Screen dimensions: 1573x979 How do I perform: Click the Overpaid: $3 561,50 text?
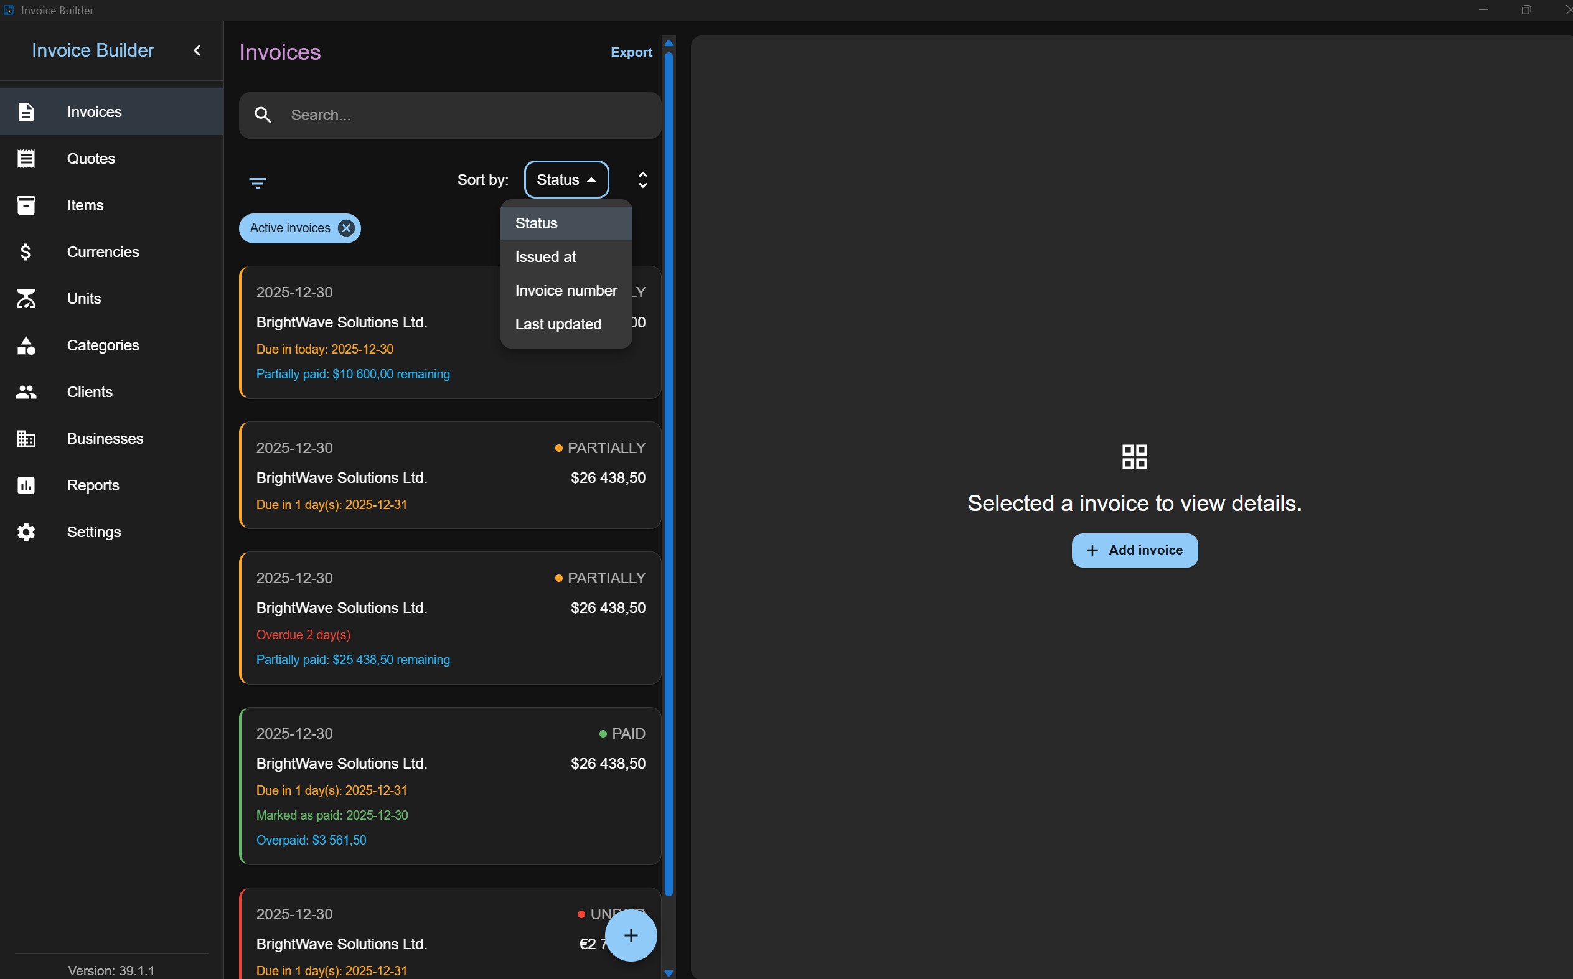311,840
